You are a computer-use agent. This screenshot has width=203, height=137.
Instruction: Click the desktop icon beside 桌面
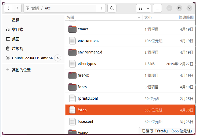point(8,39)
